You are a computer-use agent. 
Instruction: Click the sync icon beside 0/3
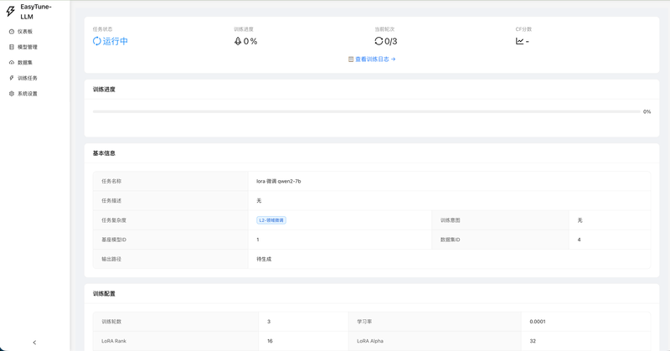click(x=379, y=41)
